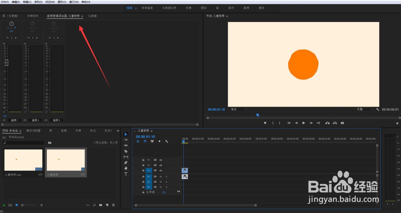Image resolution: width=401 pixels, height=213 pixels.
Task: Open 文件(F) menu
Action: (5, 2)
